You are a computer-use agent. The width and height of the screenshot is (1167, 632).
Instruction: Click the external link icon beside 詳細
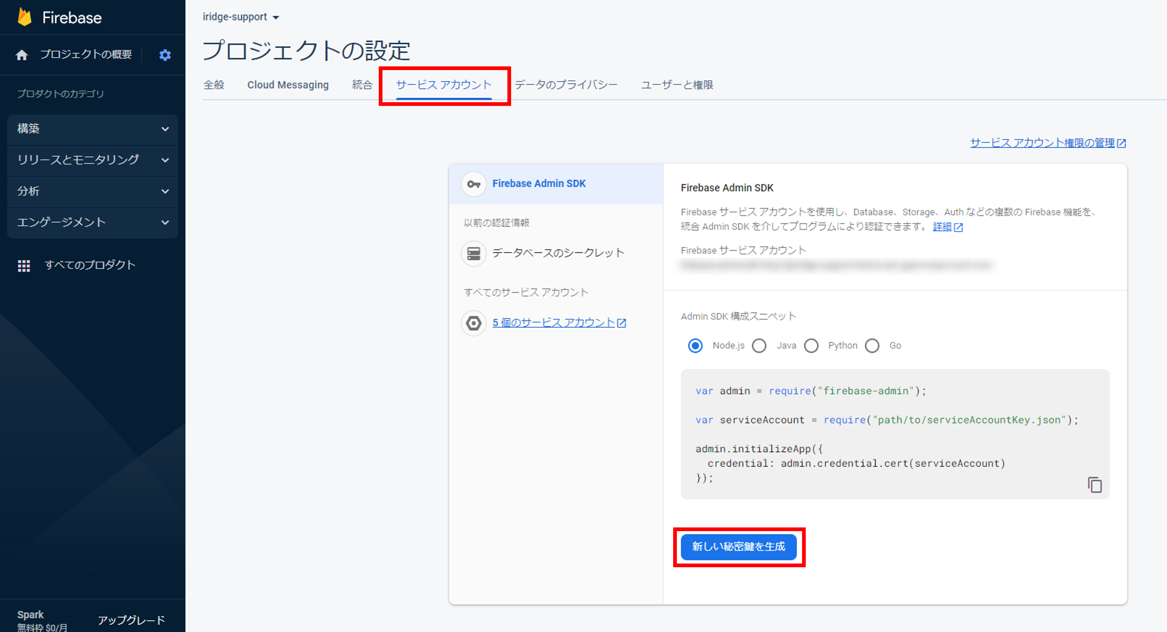point(958,227)
